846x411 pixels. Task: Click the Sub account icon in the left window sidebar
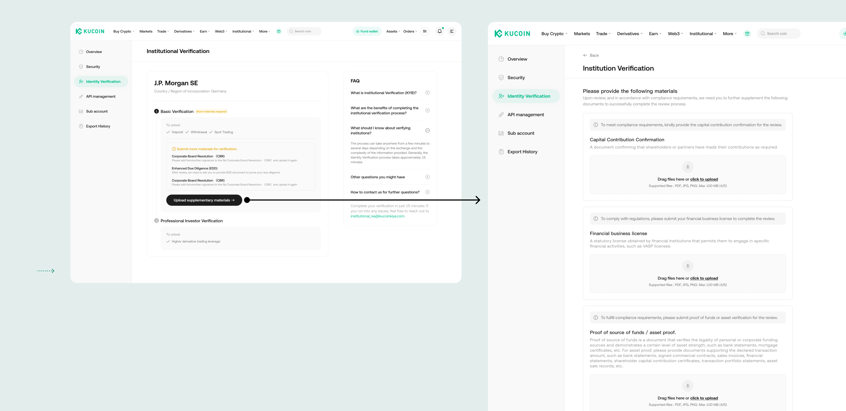81,111
